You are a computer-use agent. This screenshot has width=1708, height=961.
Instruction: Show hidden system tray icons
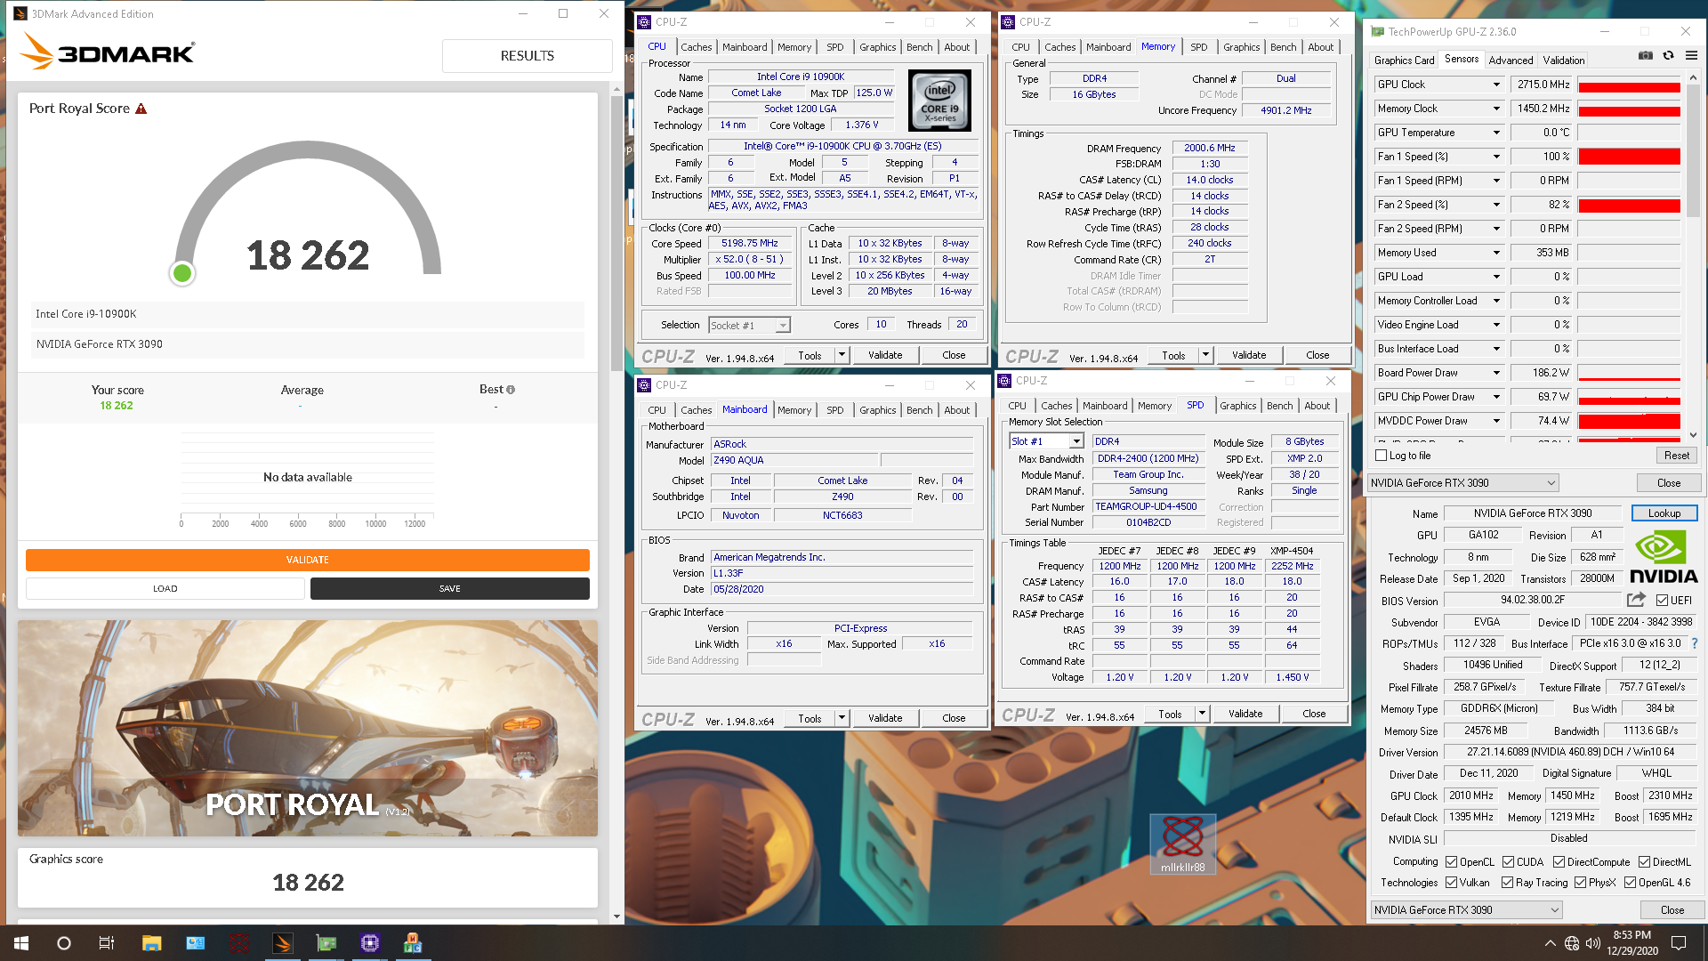(1550, 943)
